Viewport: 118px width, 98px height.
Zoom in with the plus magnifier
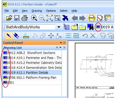pos(34,18)
